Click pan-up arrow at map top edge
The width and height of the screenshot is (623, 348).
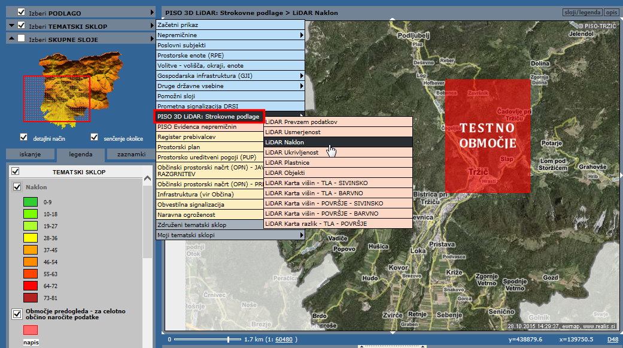pos(393,20)
